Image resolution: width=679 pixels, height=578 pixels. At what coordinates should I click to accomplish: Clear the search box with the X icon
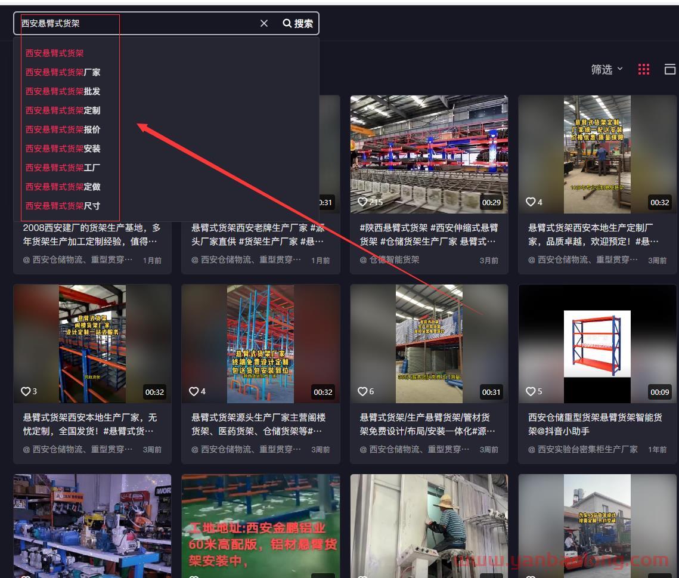[x=264, y=23]
